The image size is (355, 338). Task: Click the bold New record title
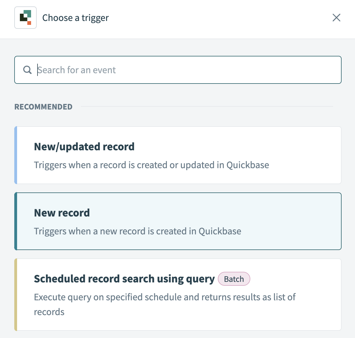[62, 213]
